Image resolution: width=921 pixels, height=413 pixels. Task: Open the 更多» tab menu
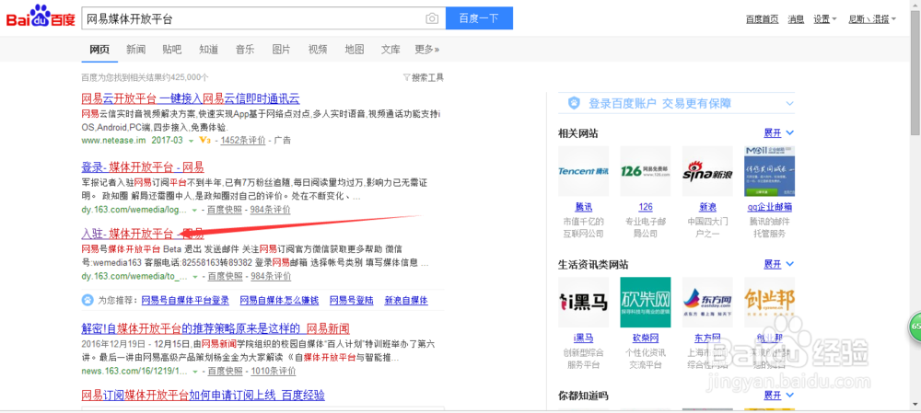coord(427,50)
